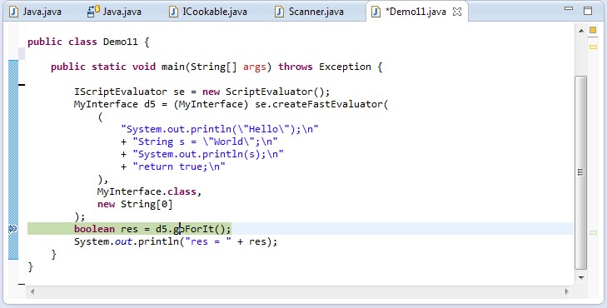
Task: Switch to the Scanner.java editor tab
Action: [x=309, y=12]
